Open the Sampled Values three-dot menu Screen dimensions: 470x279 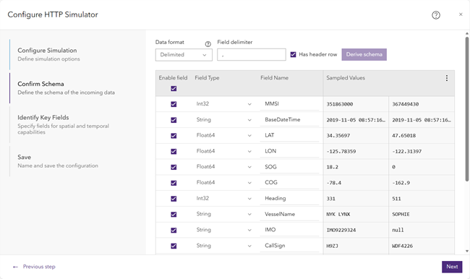coord(447,78)
